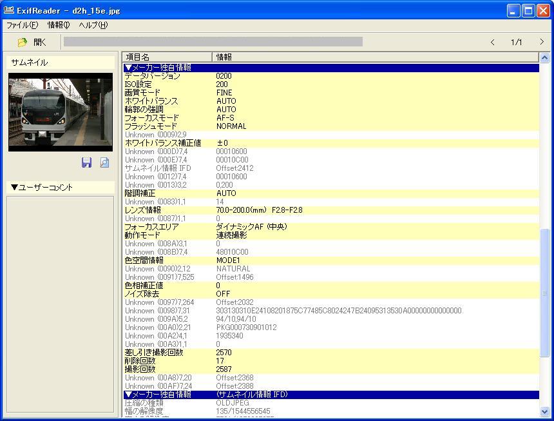Select the ノイズ除去 row
554x421 pixels.
click(331, 294)
